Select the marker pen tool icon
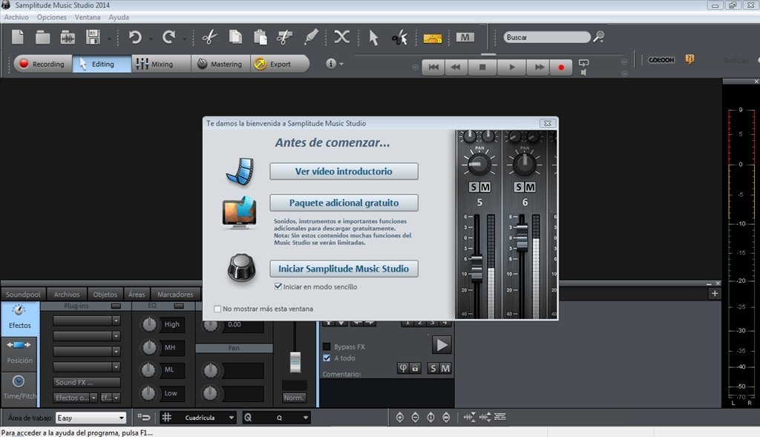The image size is (760, 437). [x=311, y=37]
